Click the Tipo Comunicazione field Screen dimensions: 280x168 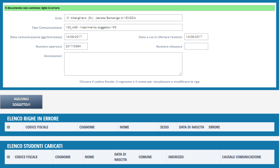(x=123, y=27)
